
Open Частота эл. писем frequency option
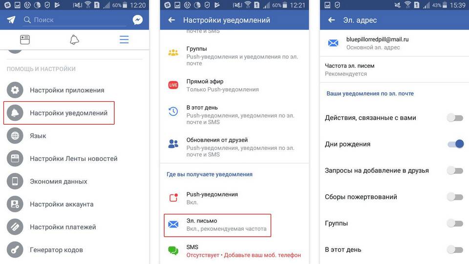click(394, 70)
